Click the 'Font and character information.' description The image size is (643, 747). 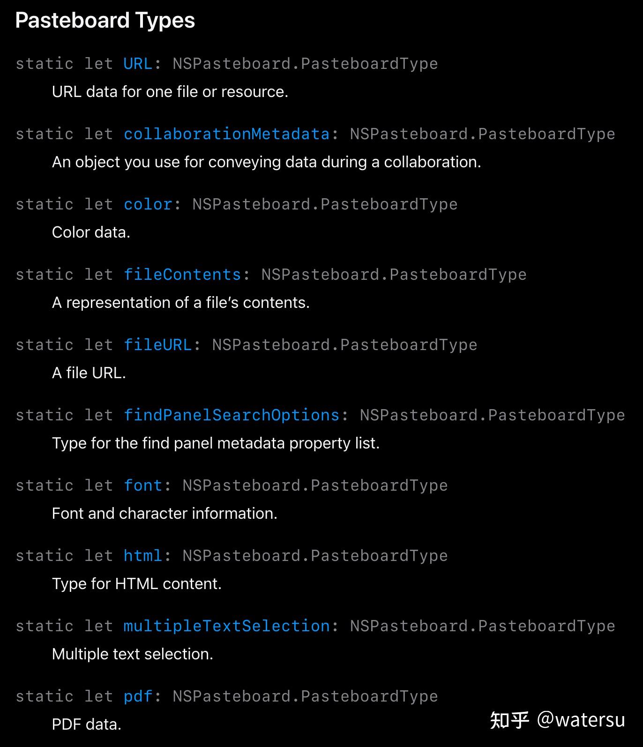164,514
